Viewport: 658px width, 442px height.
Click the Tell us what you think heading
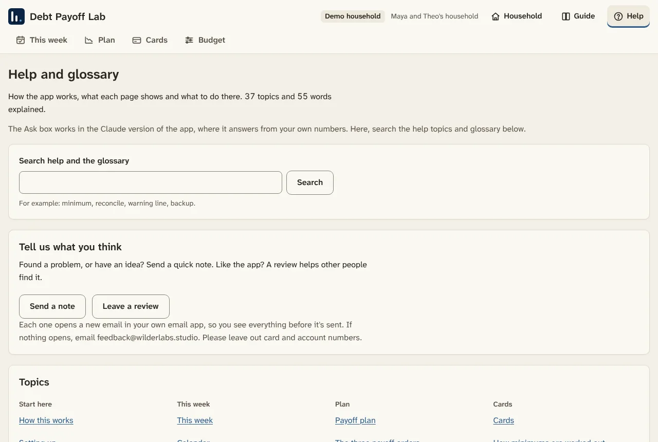pos(70,247)
